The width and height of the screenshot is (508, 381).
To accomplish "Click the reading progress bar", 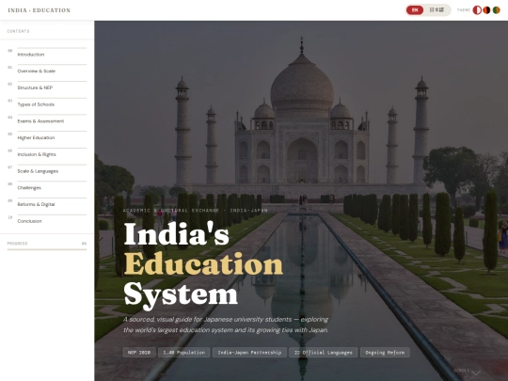I will 47,249.
